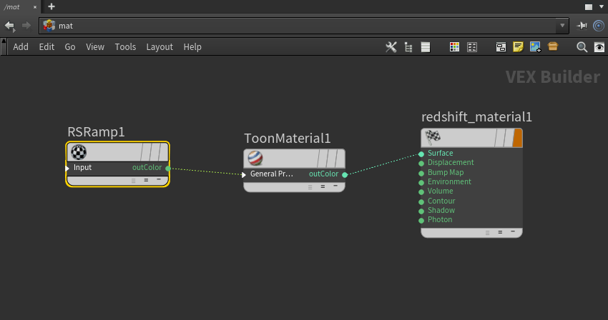Open the Add menu
This screenshot has width=608, height=320.
(x=21, y=47)
